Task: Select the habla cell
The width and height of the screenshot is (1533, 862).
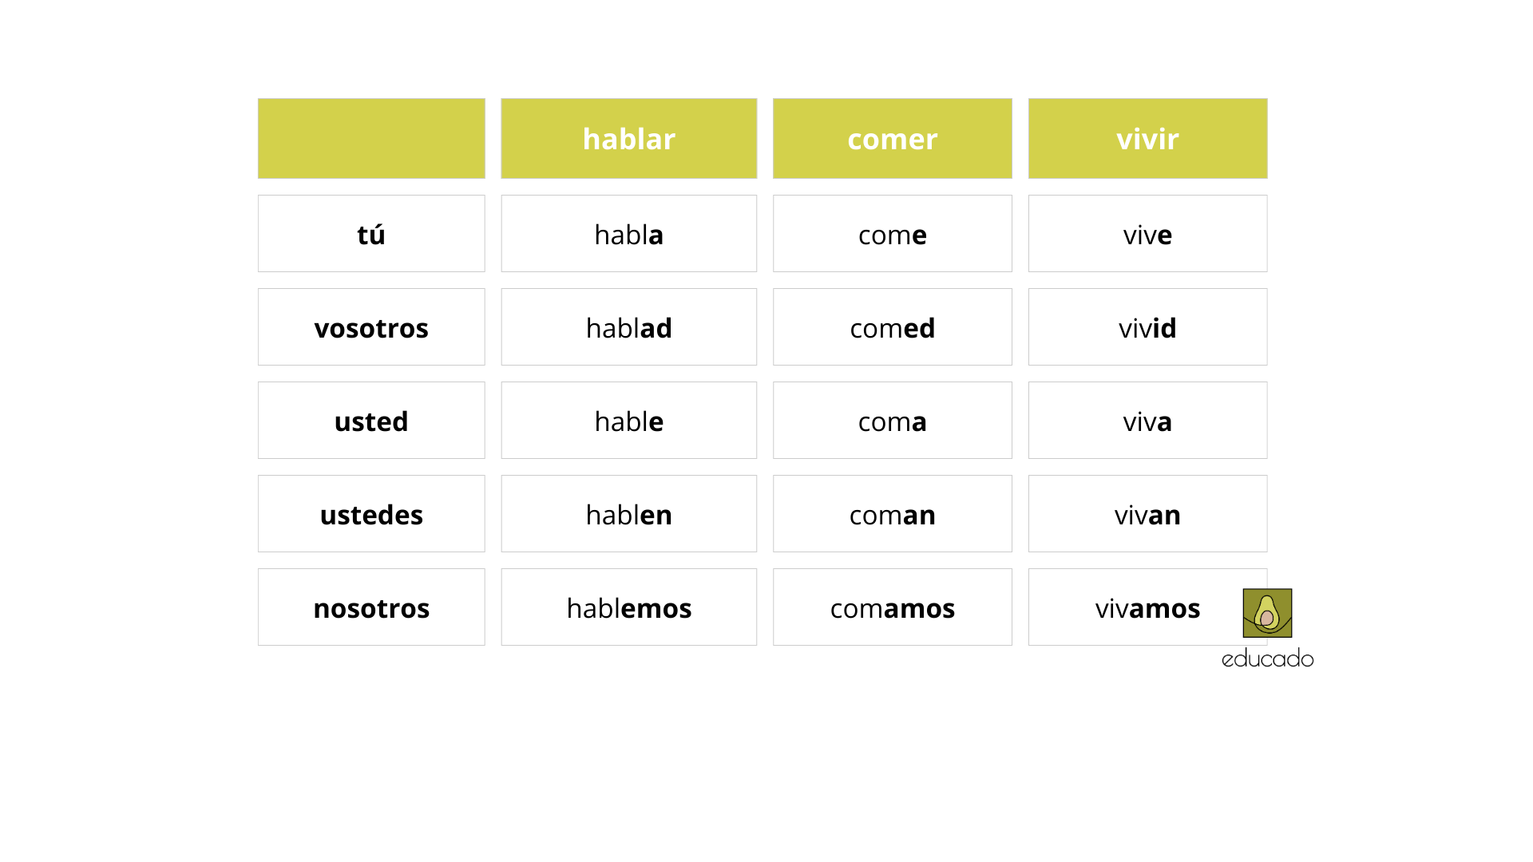Action: pyautogui.click(x=628, y=234)
